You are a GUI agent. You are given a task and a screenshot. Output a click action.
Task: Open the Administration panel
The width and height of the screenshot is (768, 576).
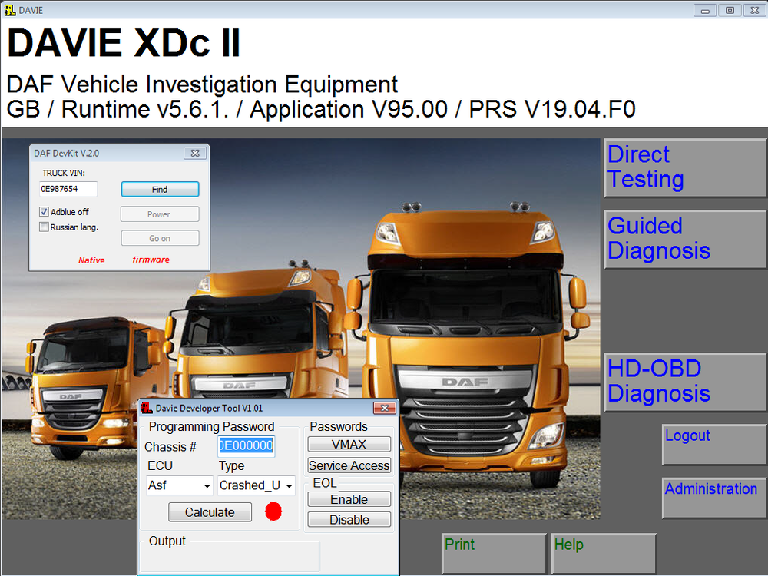coord(713,490)
